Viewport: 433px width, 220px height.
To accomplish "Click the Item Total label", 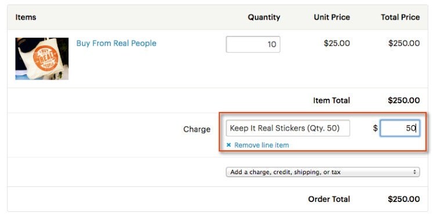I will tap(331, 100).
